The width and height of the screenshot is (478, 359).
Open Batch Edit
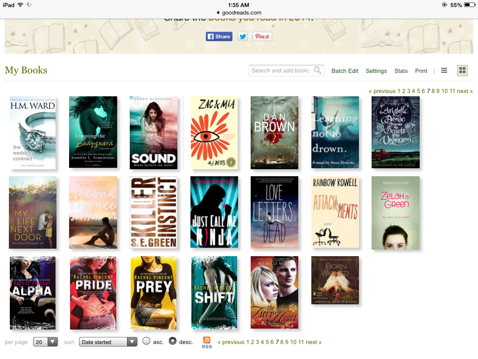tap(345, 71)
